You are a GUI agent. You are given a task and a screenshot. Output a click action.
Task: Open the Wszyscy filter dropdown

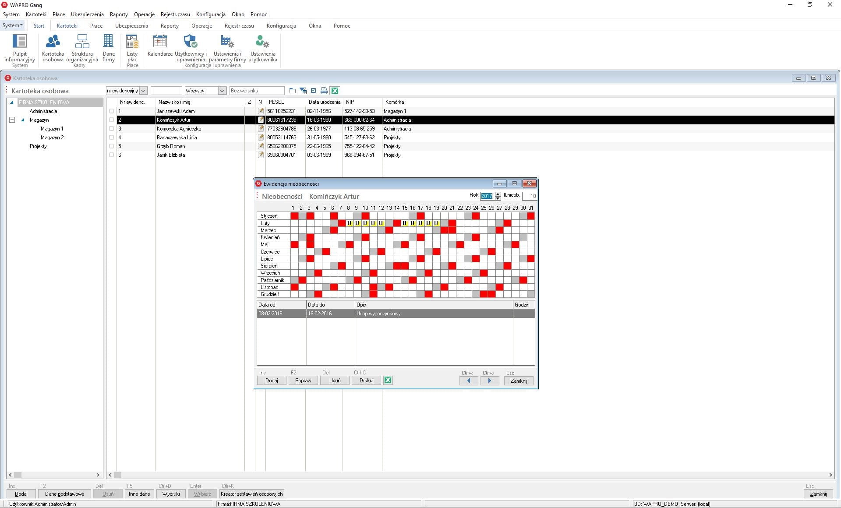(x=222, y=91)
